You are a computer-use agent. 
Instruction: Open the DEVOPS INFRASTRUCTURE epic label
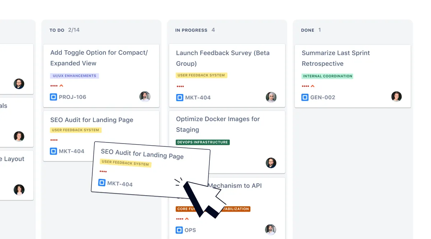coord(203,142)
